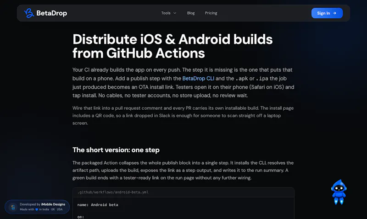Click the file name .github/workflows/android-beta.yml

(113, 192)
